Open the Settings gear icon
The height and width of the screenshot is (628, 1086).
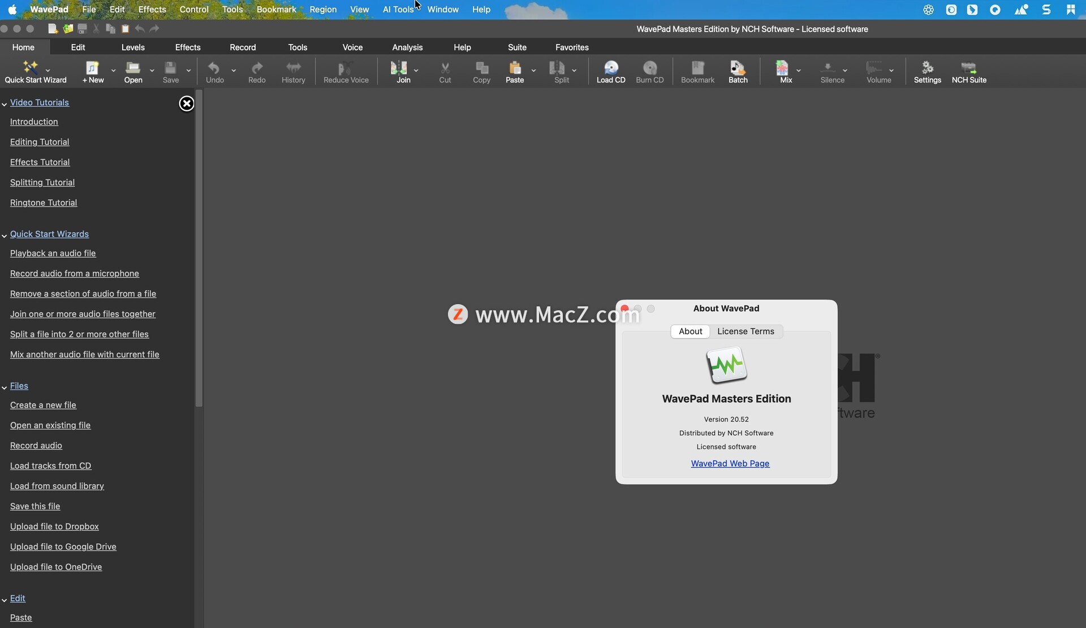(x=927, y=68)
